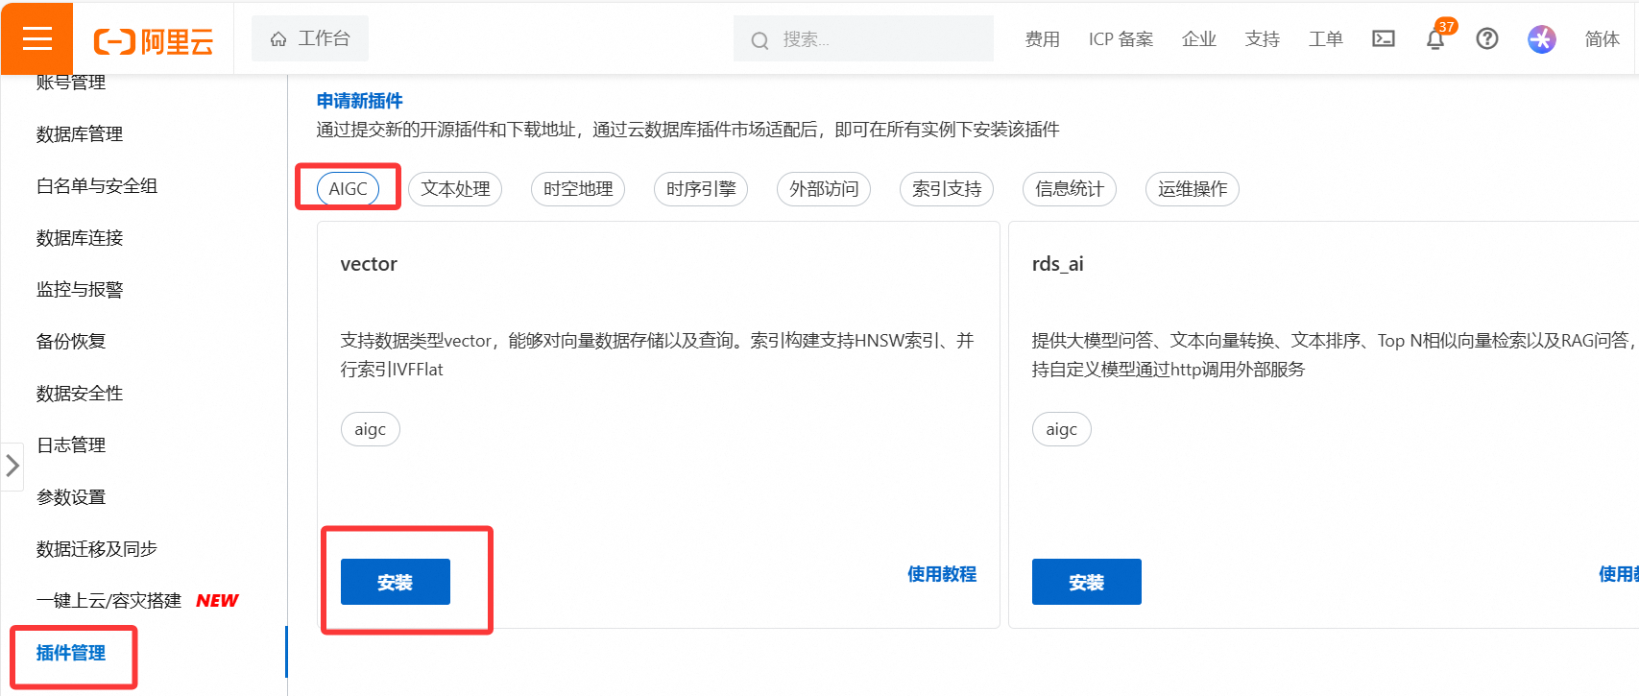Open the Cloud Shell terminal icon

[x=1384, y=38]
